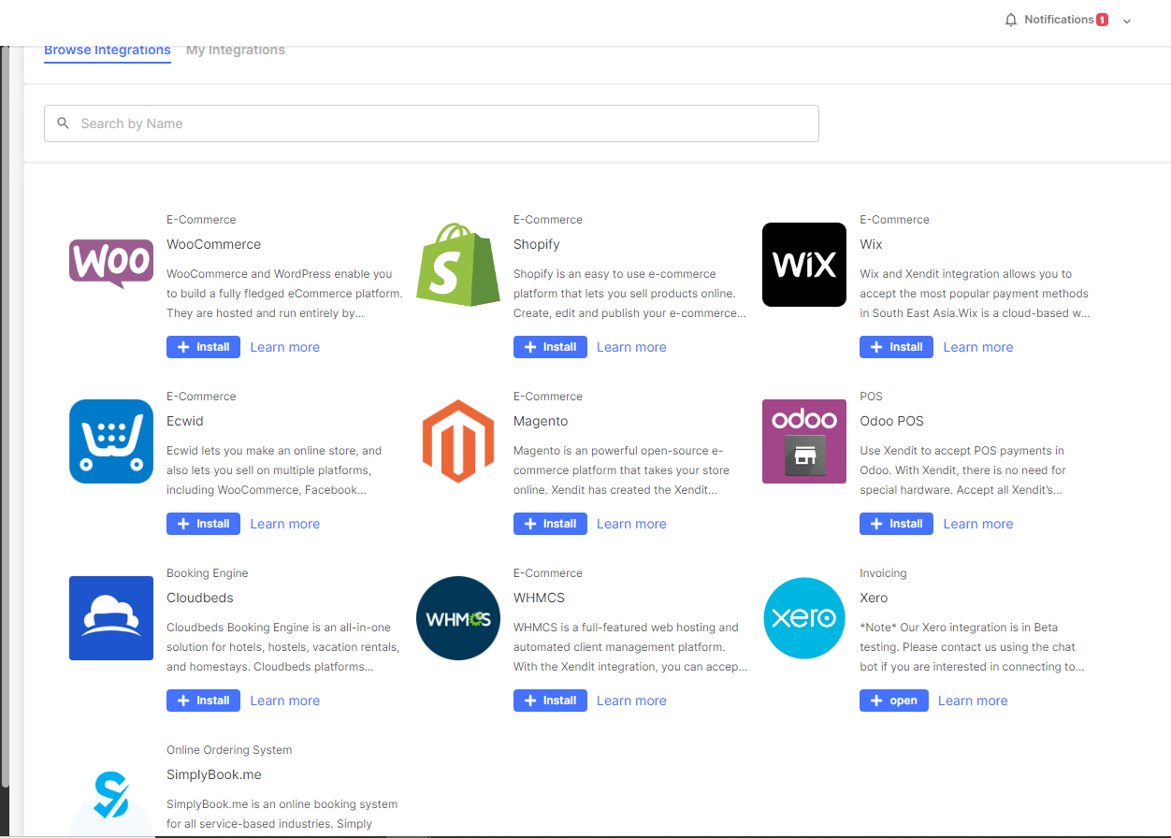Viewport: 1171px width, 838px height.
Task: Click the Ecwid shopping cart logo
Action: pos(110,441)
